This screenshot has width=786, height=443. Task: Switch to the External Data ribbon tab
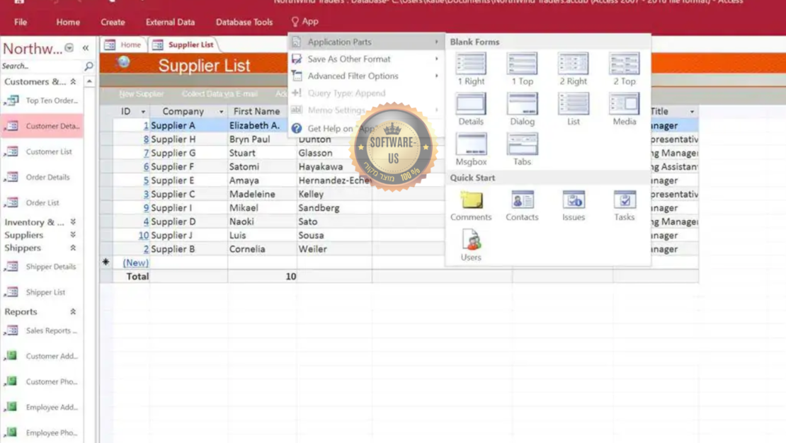(x=171, y=22)
